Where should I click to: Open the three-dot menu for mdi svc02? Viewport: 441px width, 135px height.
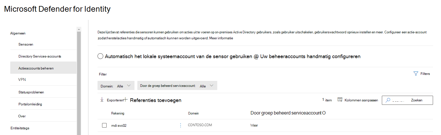180,125
